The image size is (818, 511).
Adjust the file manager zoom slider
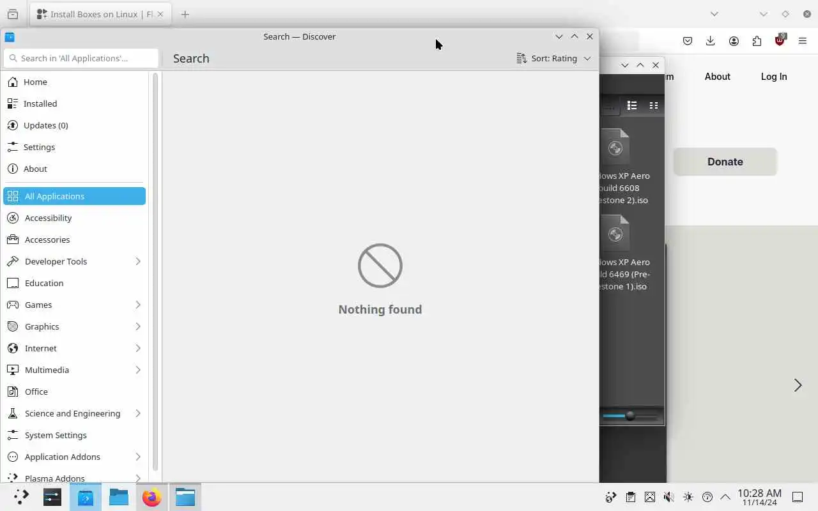point(630,416)
